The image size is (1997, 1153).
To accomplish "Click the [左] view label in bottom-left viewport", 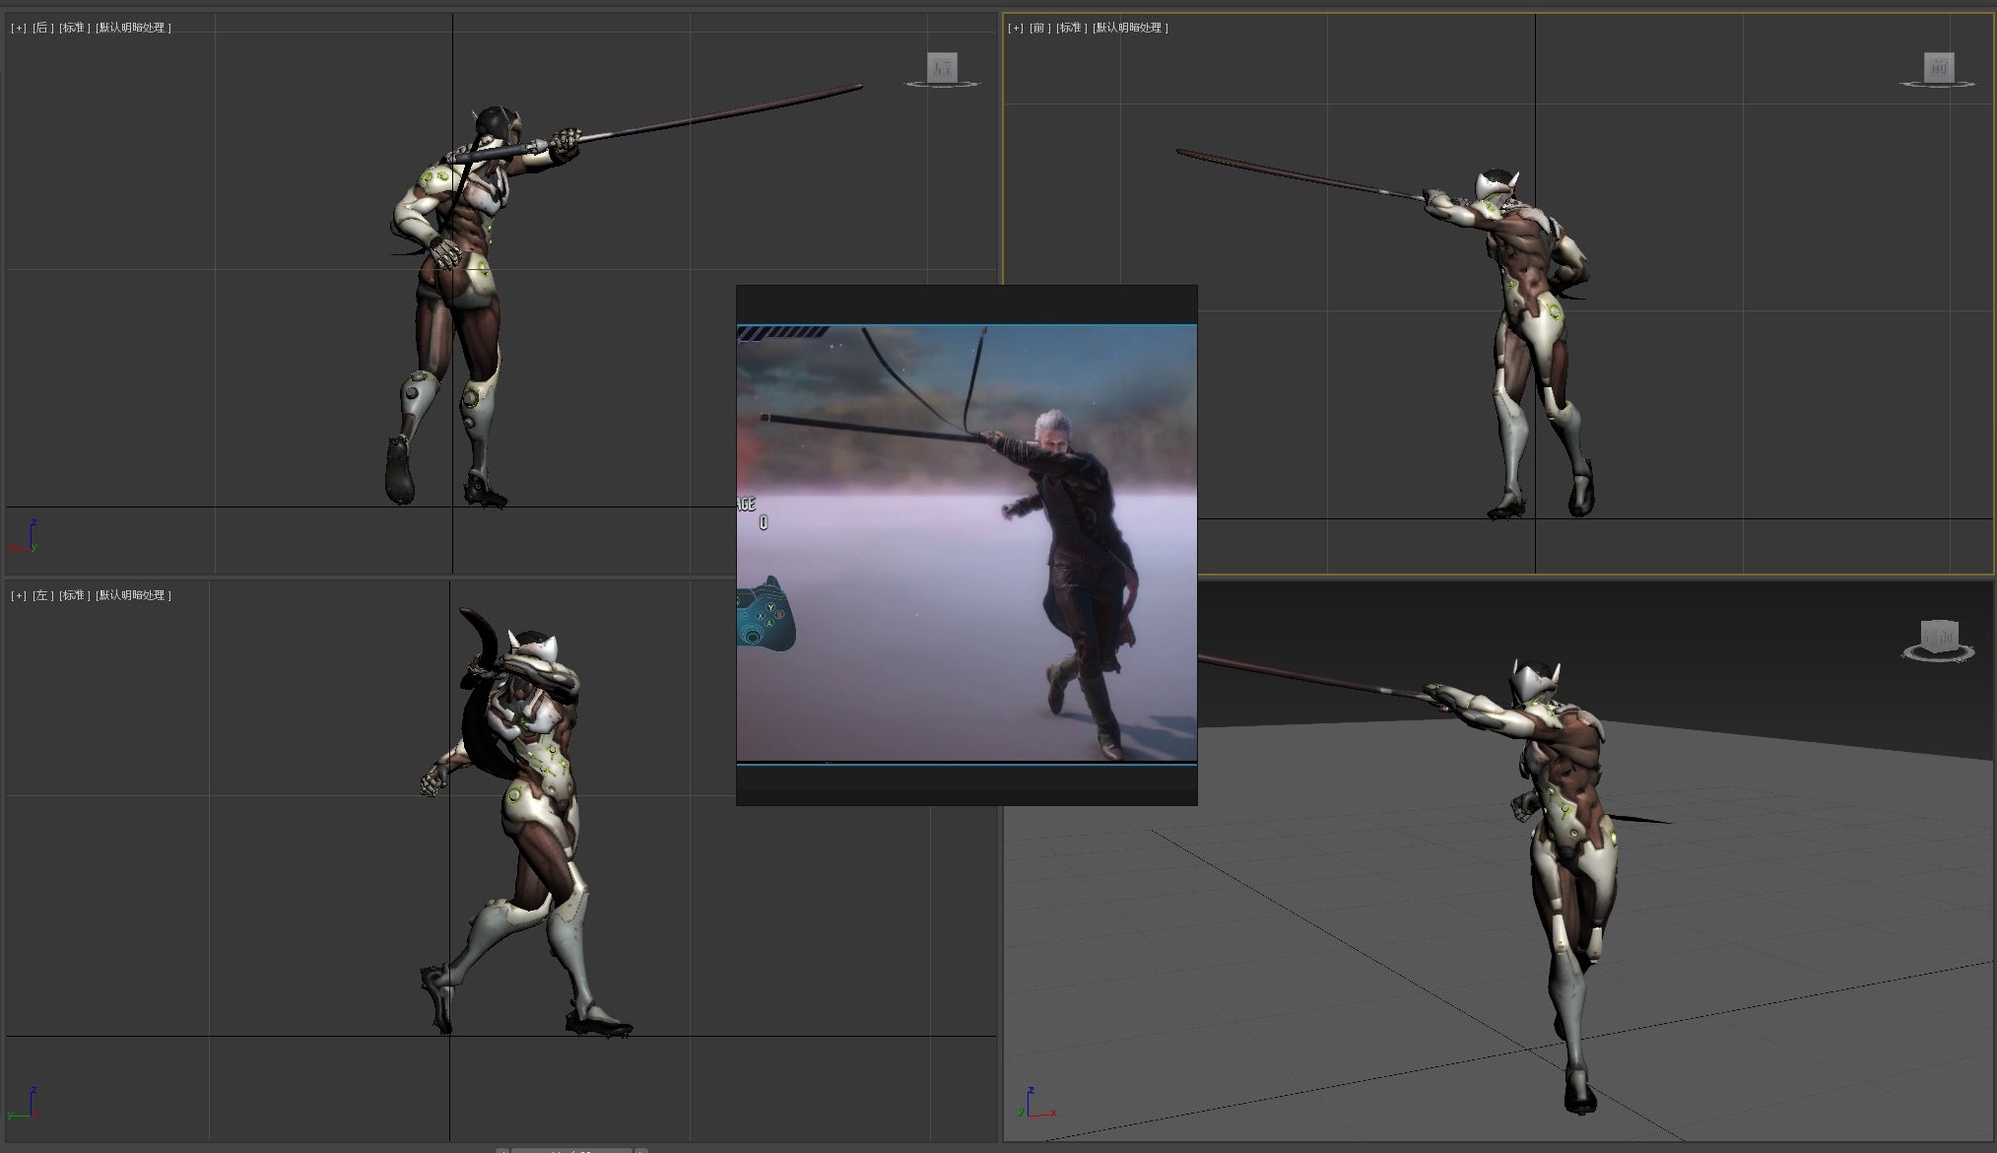I will point(43,595).
